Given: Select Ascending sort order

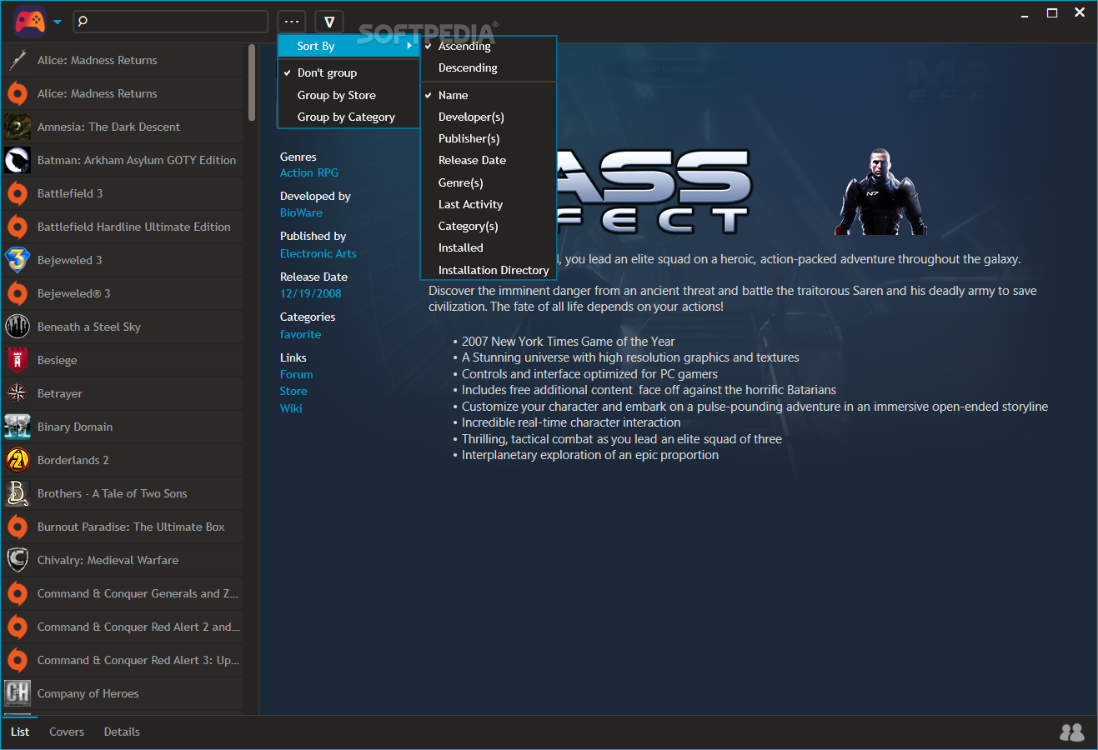Looking at the screenshot, I should [x=489, y=46].
